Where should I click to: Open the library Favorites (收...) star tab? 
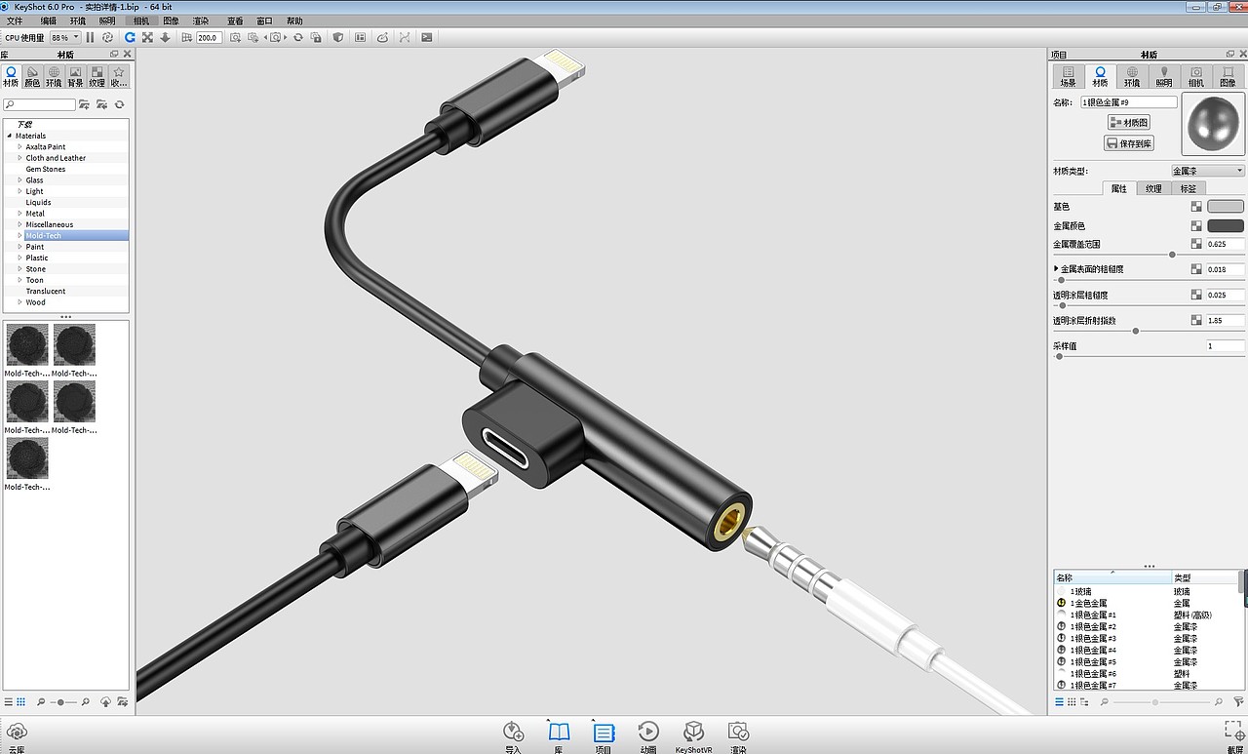click(118, 76)
